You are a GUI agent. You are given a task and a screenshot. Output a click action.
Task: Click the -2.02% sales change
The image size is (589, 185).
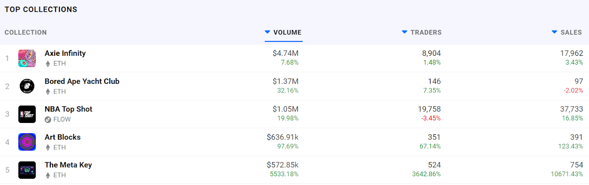click(x=573, y=90)
